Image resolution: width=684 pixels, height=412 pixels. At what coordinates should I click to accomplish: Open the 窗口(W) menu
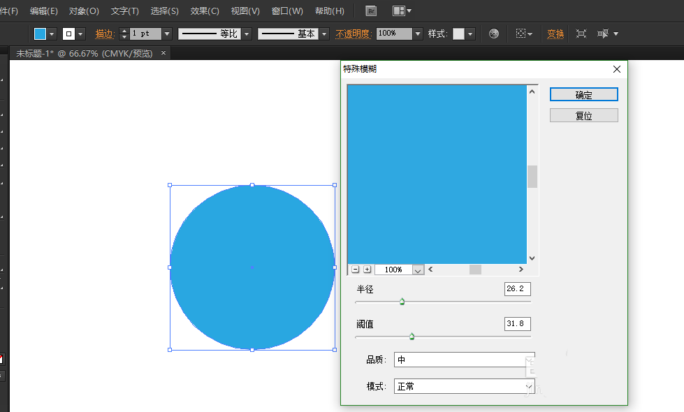pos(287,11)
